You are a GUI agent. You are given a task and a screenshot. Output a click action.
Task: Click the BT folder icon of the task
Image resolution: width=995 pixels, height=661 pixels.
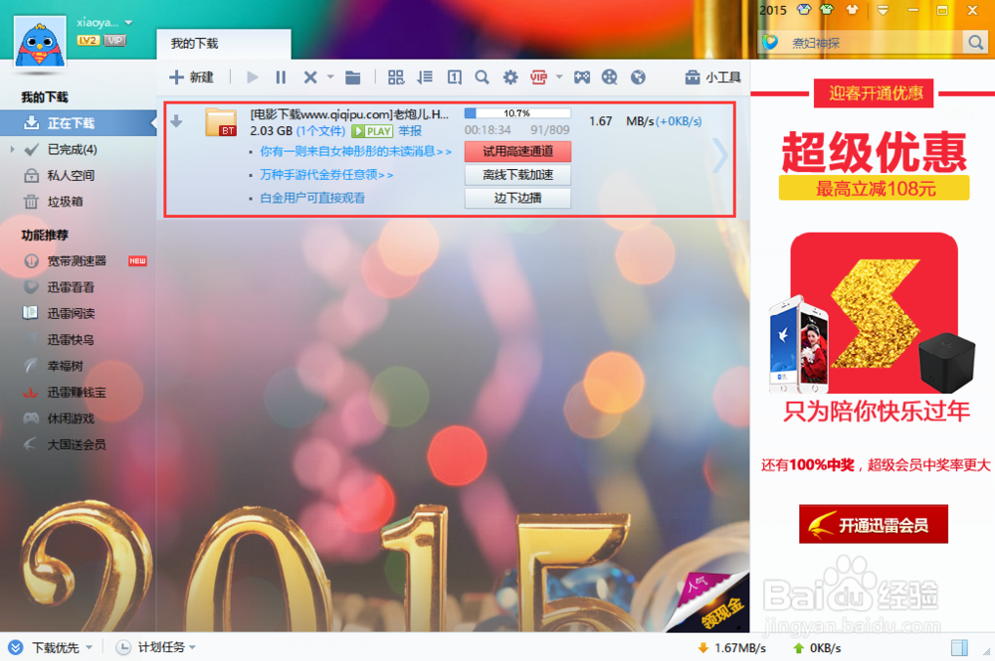[221, 121]
